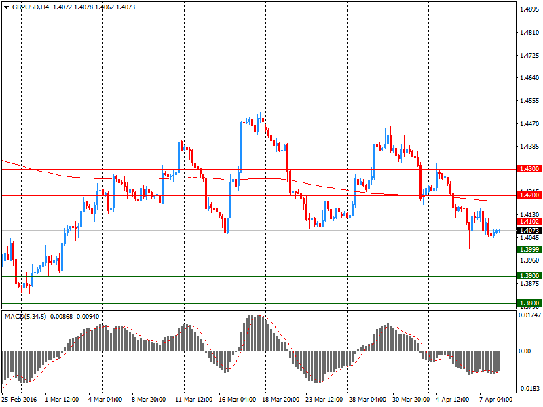Click the 1.4385 price scale value
Screen dimensions: 543x407
click(x=529, y=147)
